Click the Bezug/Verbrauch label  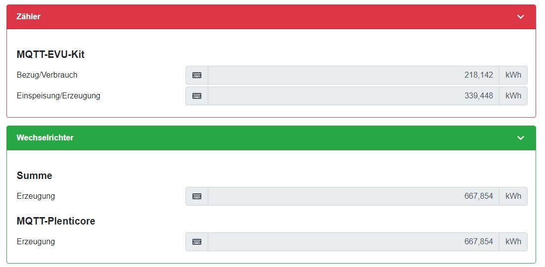47,75
